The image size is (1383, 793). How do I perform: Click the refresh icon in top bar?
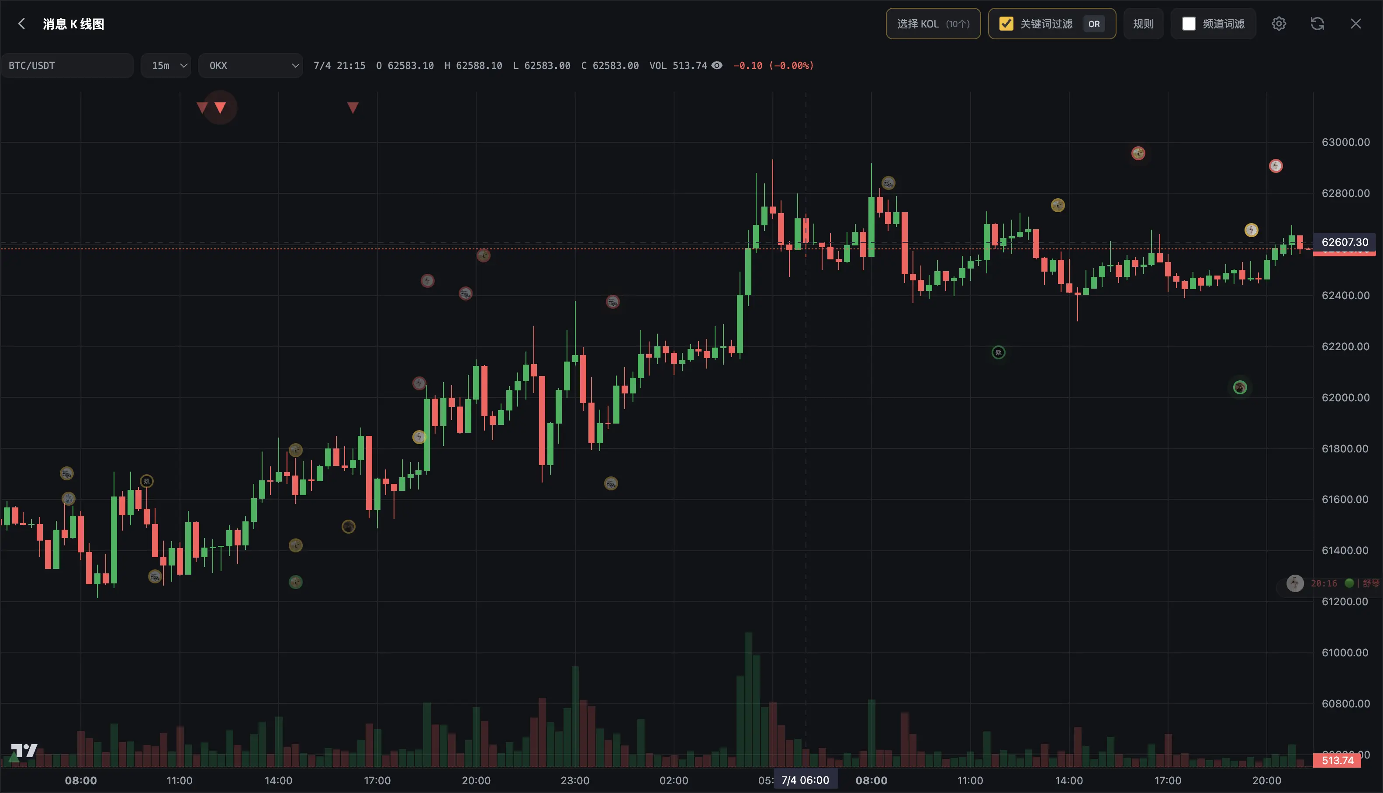tap(1317, 24)
